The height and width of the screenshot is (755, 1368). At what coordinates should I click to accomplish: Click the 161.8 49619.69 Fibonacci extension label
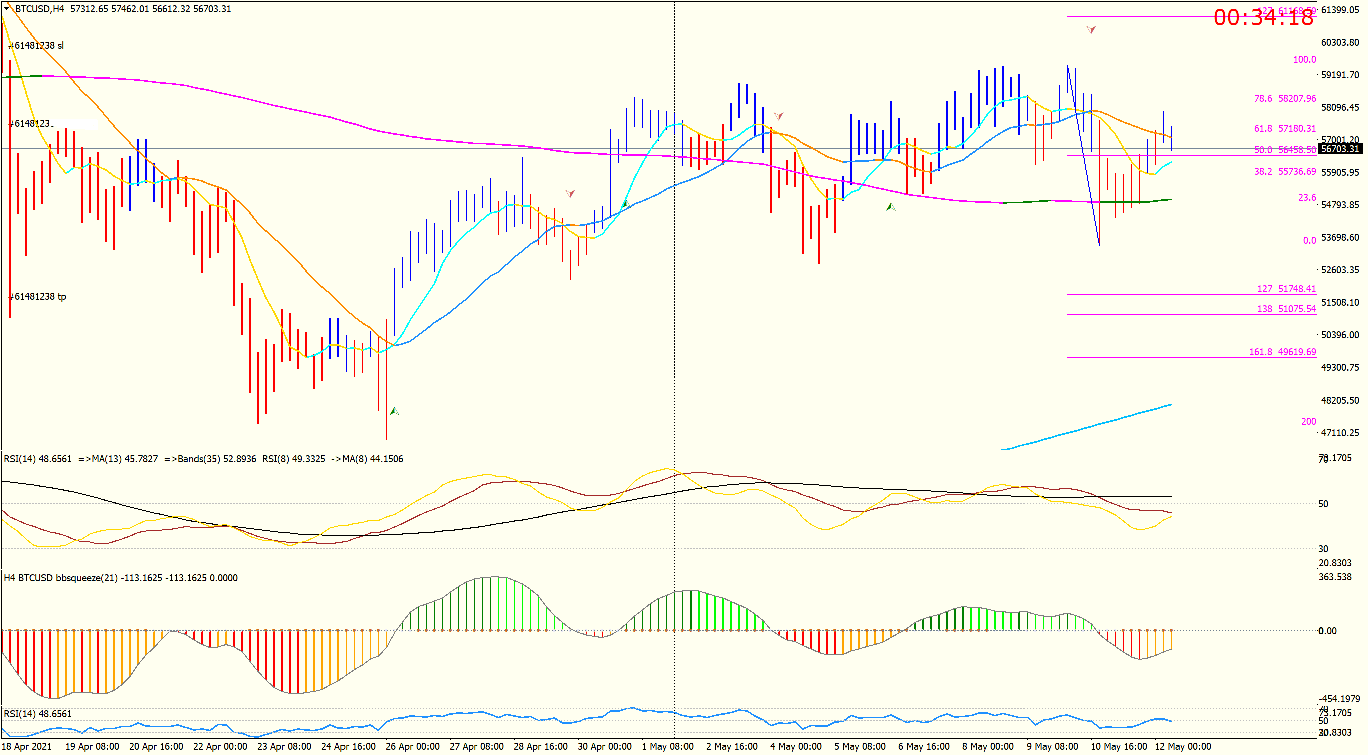1282,352
